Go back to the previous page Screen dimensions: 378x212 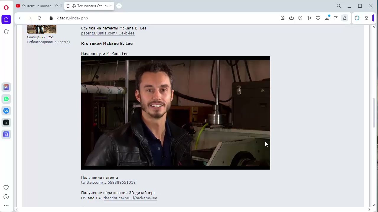click(19, 18)
